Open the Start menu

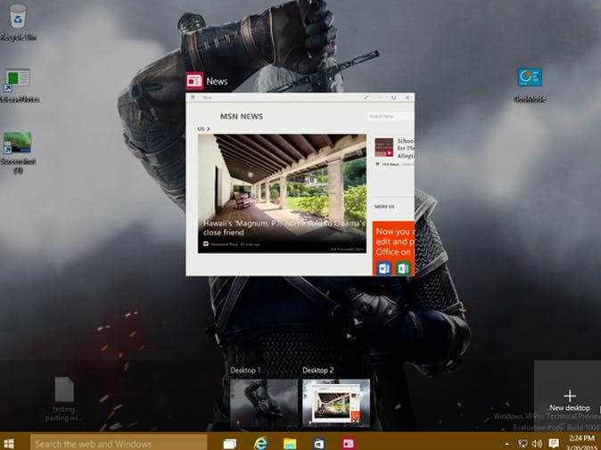(8, 444)
